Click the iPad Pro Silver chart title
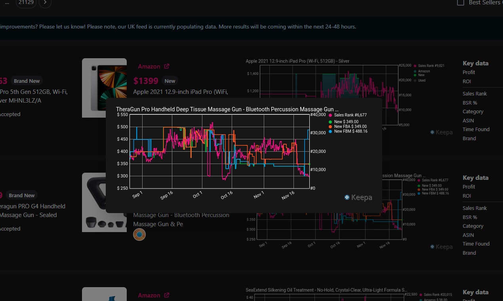503x301 pixels. pos(297,61)
